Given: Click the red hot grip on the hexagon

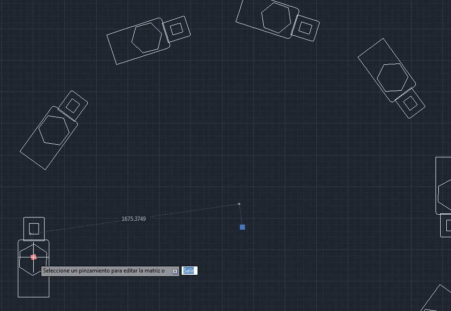Looking at the screenshot, I should 34,257.
